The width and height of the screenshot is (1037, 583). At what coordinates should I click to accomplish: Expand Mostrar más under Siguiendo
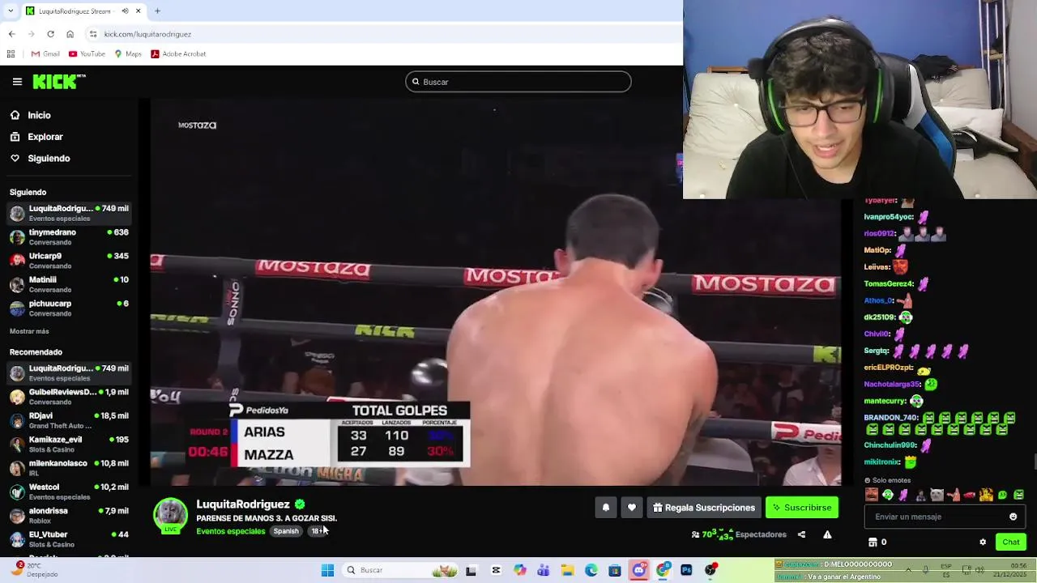click(x=29, y=331)
